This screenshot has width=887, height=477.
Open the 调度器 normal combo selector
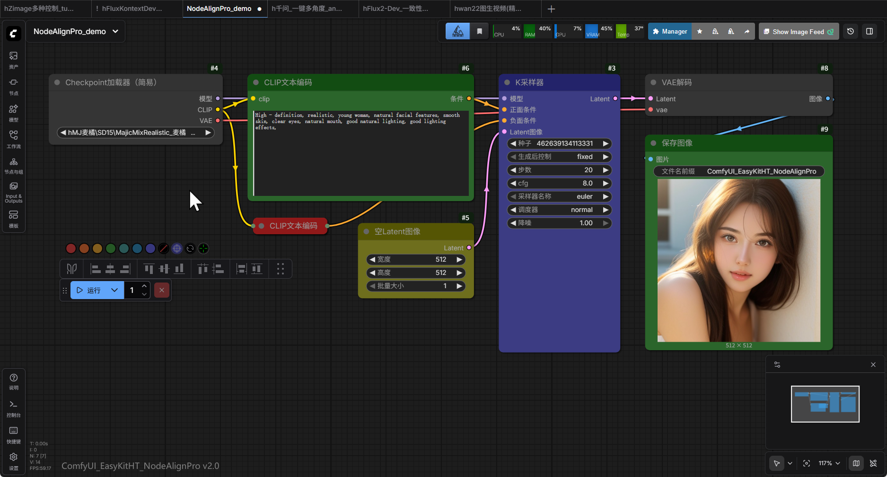click(559, 210)
